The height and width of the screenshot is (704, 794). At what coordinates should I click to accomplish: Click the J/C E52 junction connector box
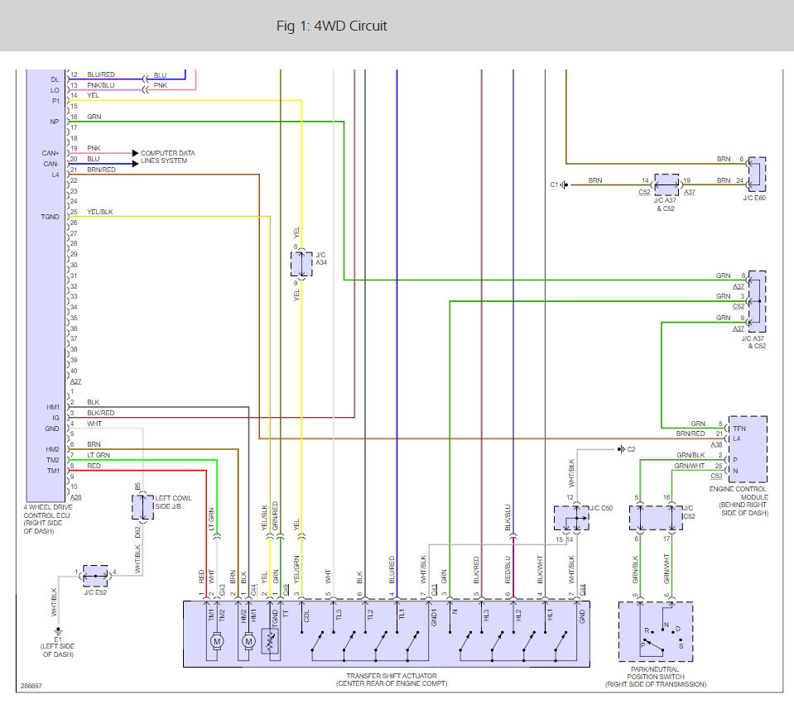95,576
